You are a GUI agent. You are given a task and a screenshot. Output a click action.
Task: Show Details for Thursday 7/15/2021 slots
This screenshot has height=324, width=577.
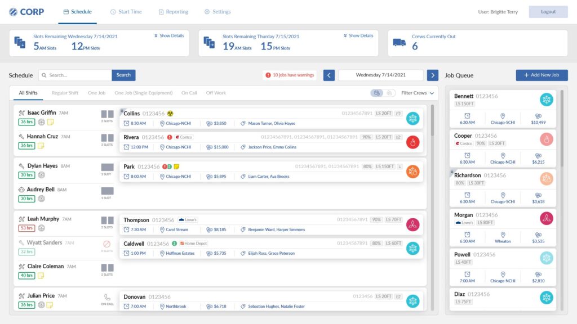358,36
